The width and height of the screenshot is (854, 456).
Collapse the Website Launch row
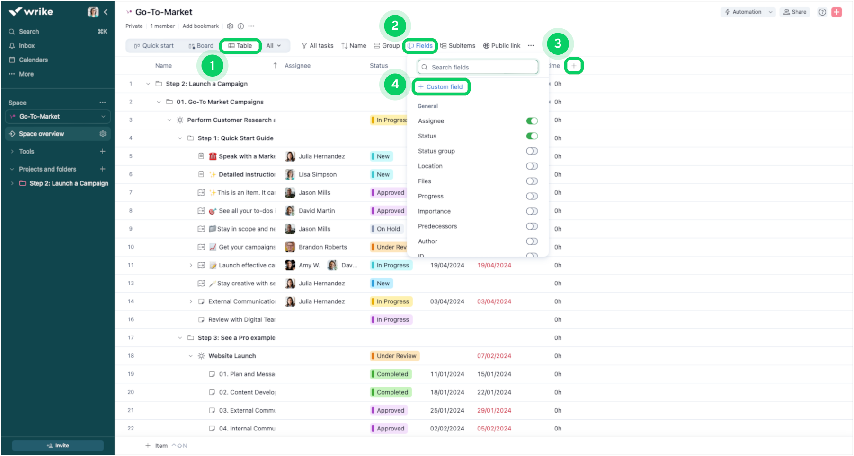point(191,356)
